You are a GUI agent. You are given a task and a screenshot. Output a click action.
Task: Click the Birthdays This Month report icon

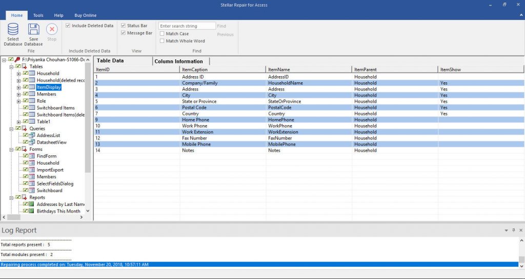click(x=32, y=211)
